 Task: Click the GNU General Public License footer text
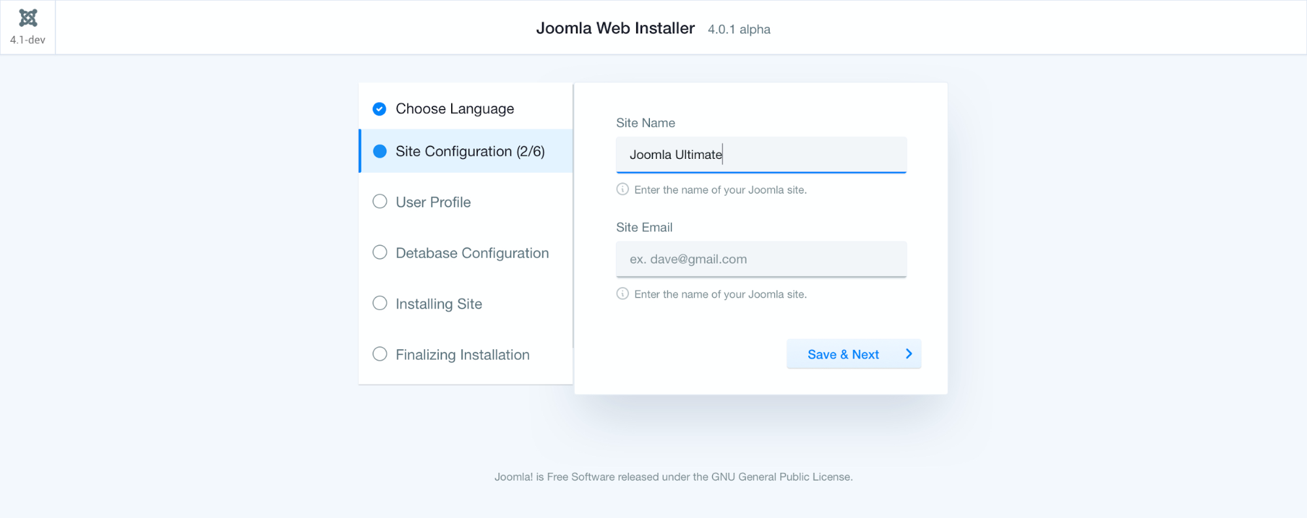673,477
